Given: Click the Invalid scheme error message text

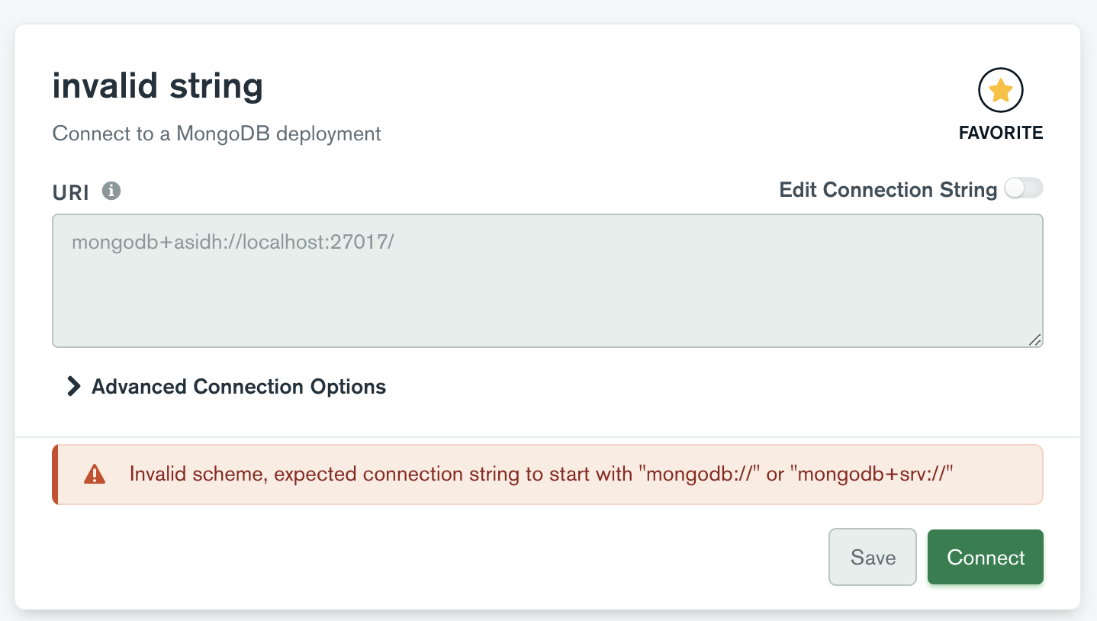Looking at the screenshot, I should (x=381, y=475).
